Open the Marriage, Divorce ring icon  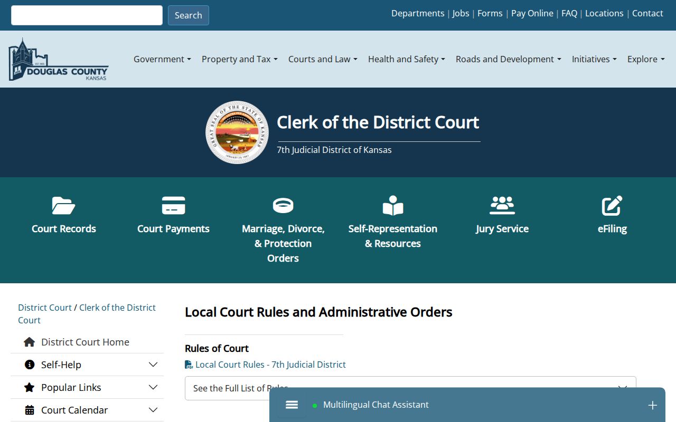283,205
